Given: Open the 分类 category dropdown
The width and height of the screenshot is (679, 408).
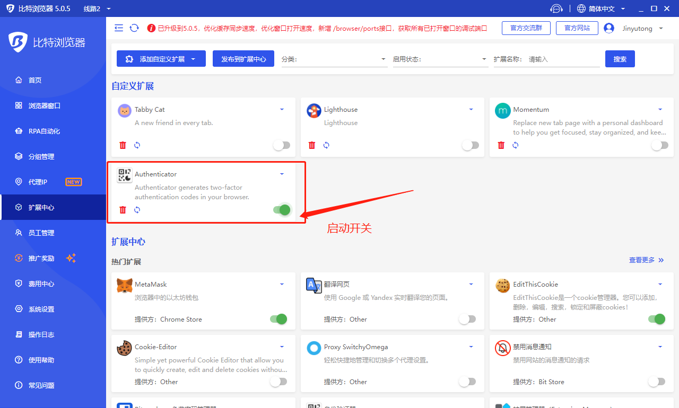Looking at the screenshot, I should (x=334, y=59).
